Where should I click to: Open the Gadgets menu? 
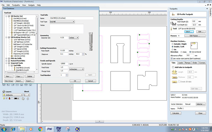pyautogui.click(x=31, y=5)
